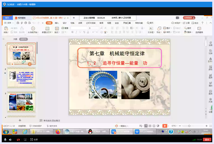Click the orange slideshow play button in status bar

165,126
